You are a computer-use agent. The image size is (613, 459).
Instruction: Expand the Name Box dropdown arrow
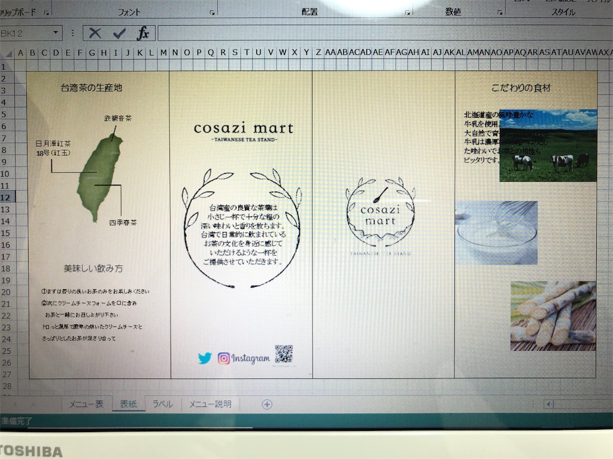click(x=56, y=33)
